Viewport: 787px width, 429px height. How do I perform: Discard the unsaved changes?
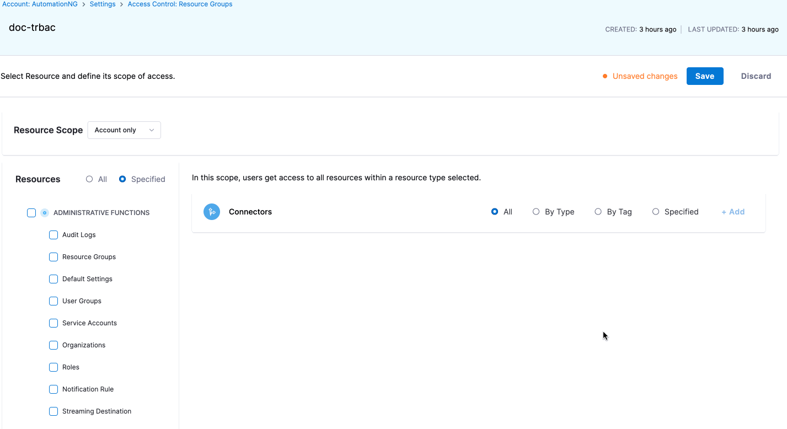pos(756,76)
